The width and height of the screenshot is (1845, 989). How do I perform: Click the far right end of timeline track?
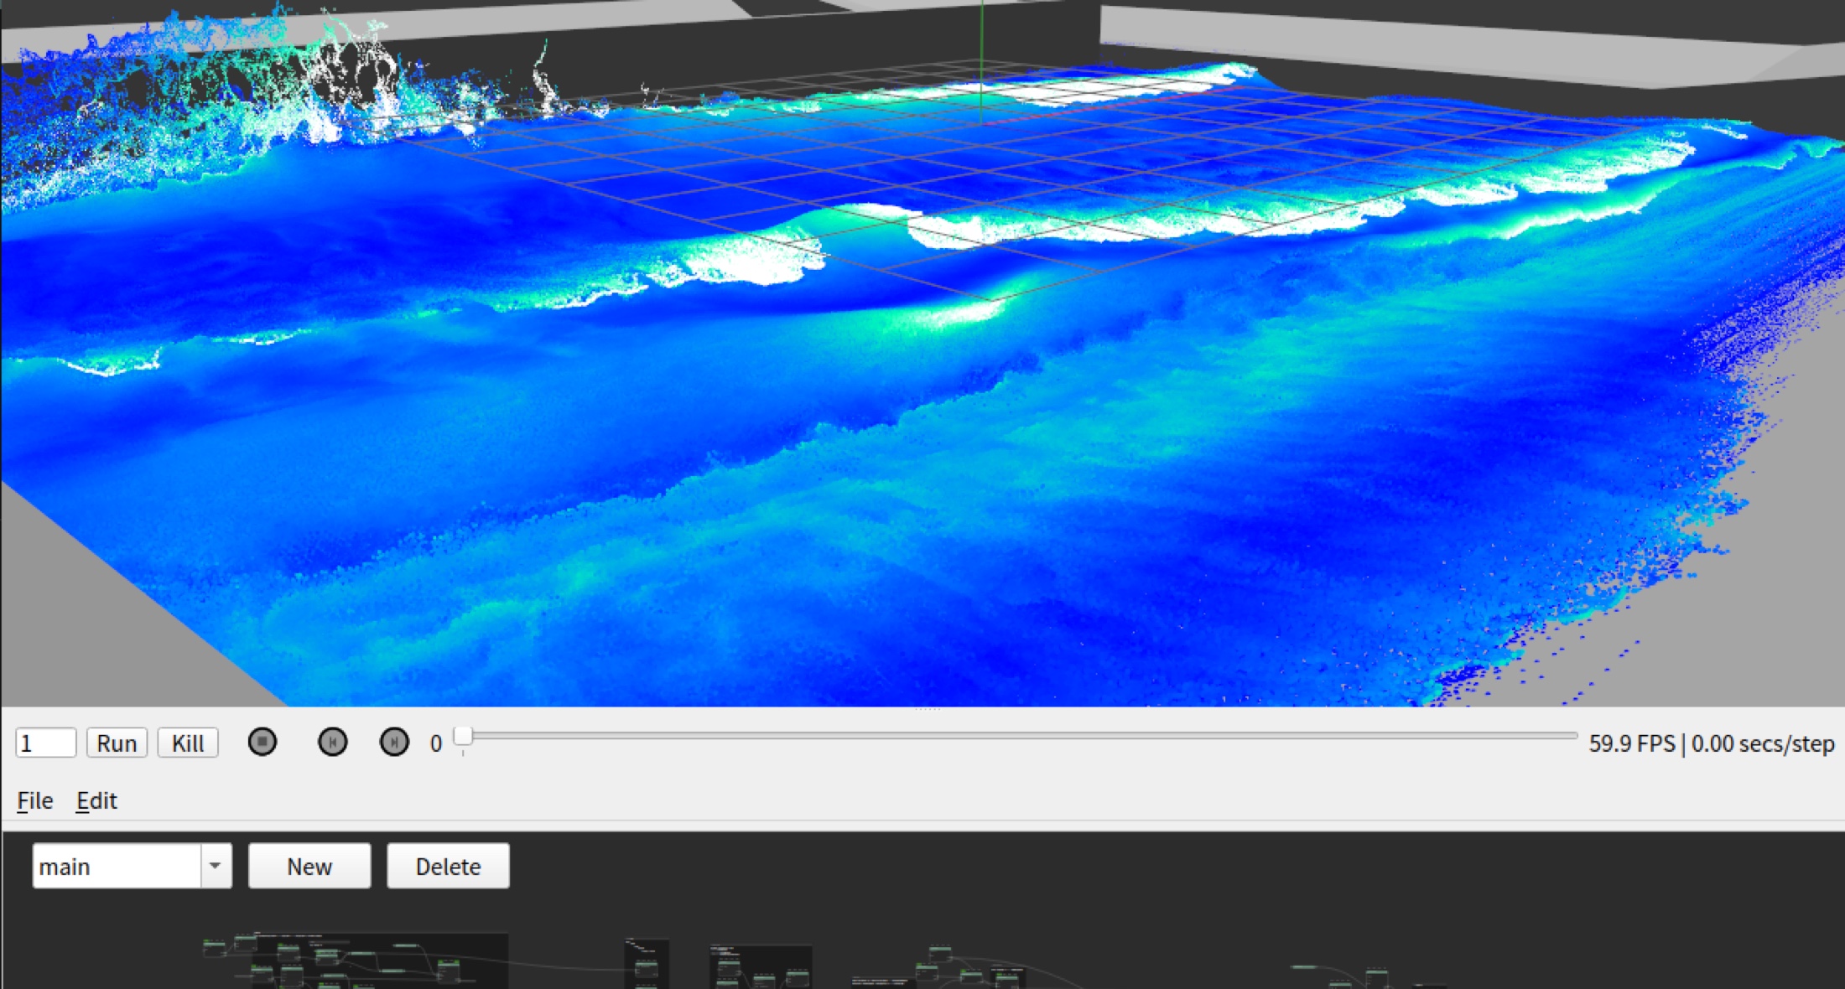pyautogui.click(x=1572, y=736)
